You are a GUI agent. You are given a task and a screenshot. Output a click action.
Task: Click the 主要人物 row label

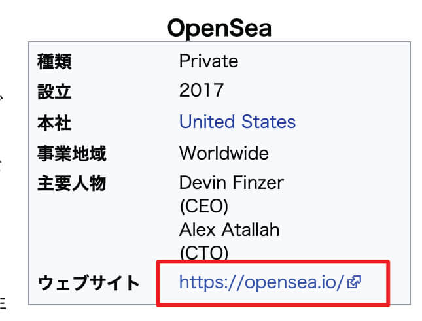click(x=71, y=184)
